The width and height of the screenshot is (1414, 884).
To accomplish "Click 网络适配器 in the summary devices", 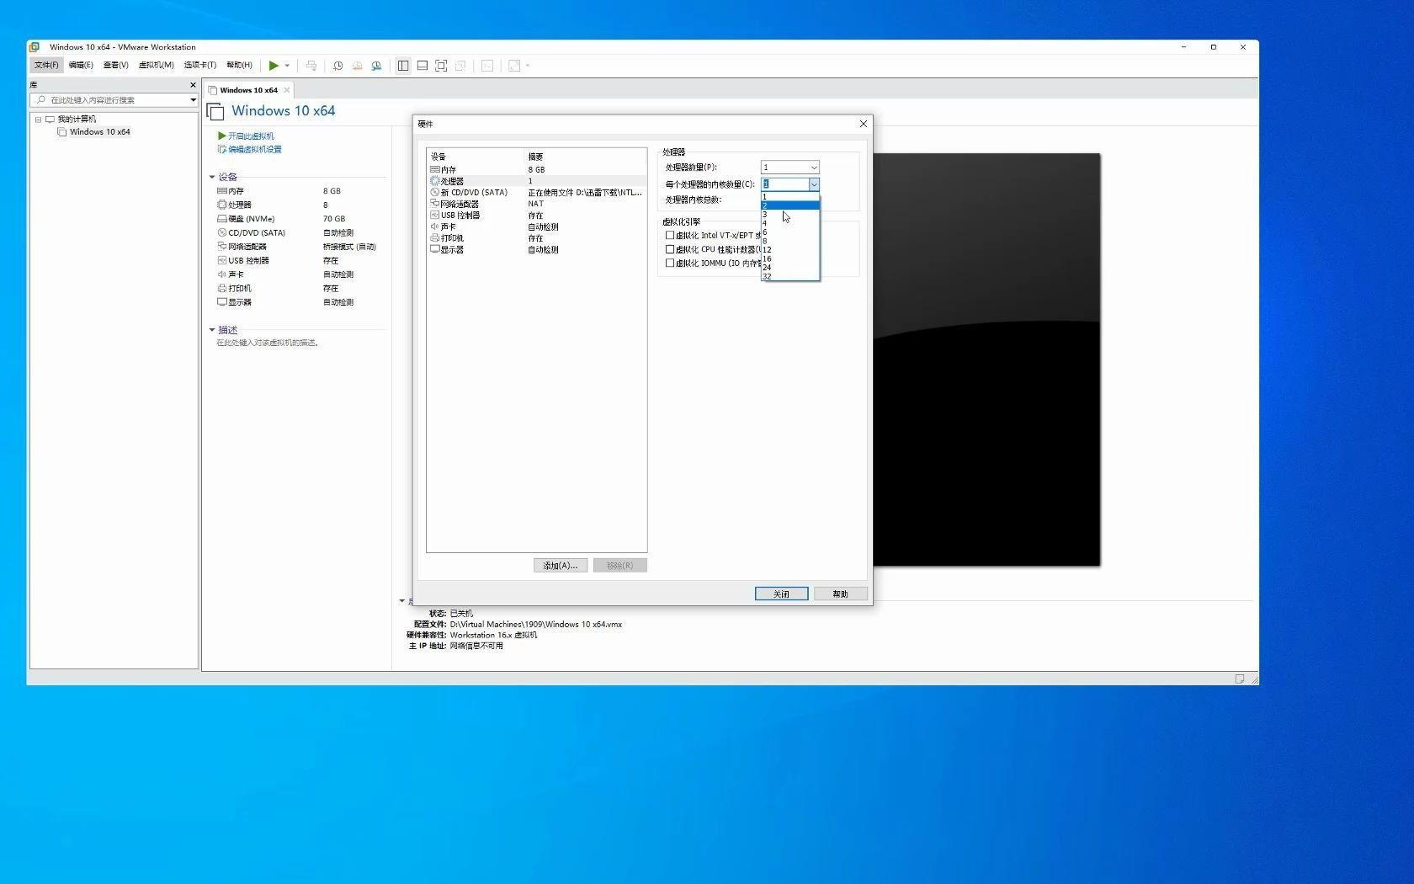I will click(247, 247).
